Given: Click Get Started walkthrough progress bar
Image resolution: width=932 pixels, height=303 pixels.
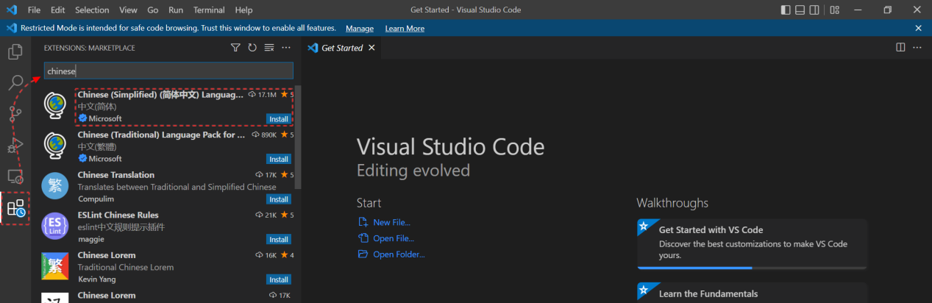Looking at the screenshot, I should coord(752,268).
